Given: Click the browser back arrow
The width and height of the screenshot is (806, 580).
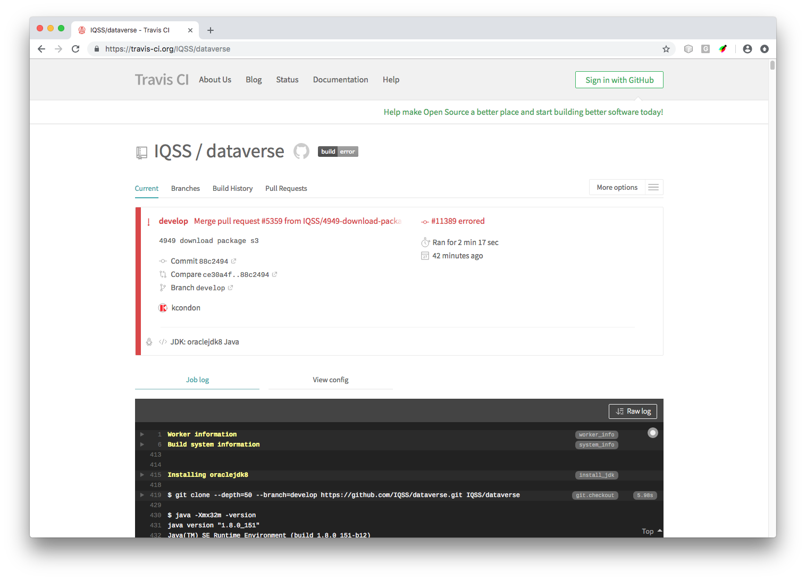Looking at the screenshot, I should click(41, 49).
